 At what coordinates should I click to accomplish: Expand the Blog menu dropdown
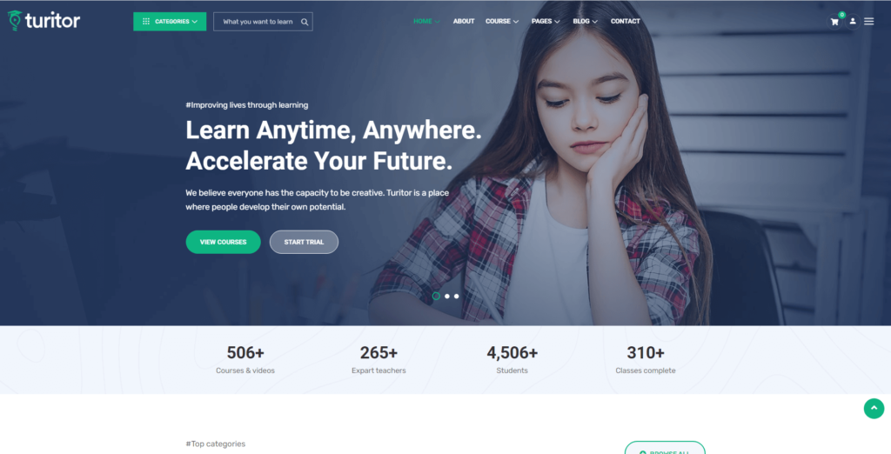coord(586,22)
